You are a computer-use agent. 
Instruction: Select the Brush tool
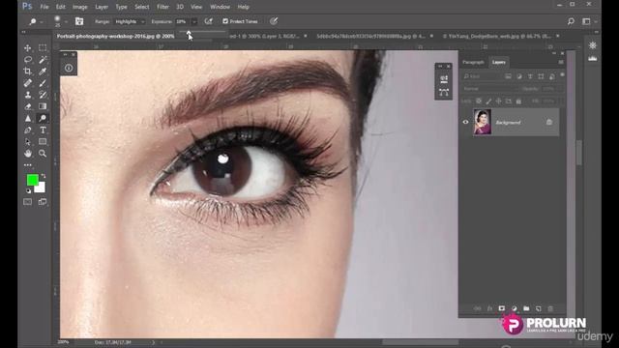pos(43,83)
